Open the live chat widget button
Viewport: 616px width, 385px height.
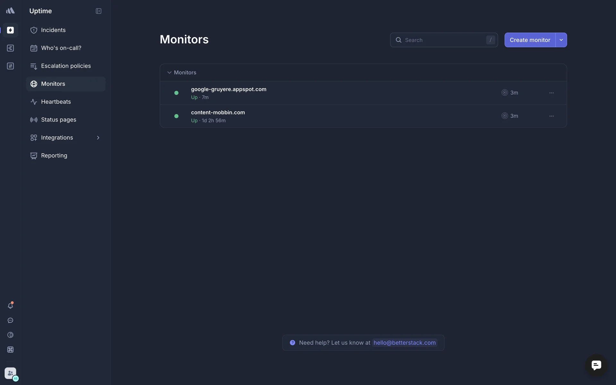click(x=596, y=365)
